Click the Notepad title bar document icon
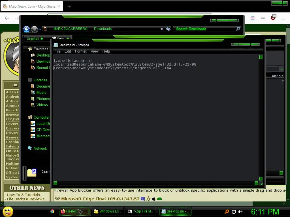 tap(56, 45)
